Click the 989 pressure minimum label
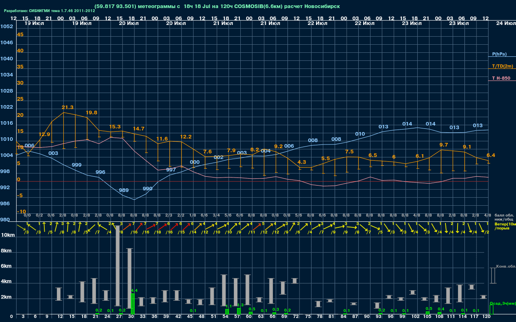The image size is (516, 322). click(124, 190)
